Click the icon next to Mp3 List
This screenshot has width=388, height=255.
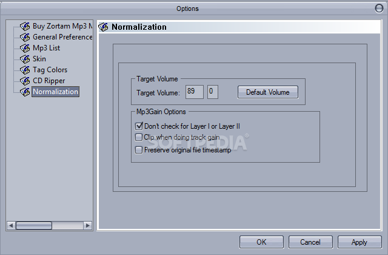point(25,48)
